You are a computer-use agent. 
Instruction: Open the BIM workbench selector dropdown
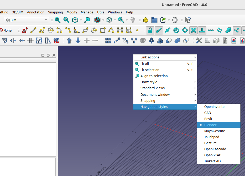(27, 20)
